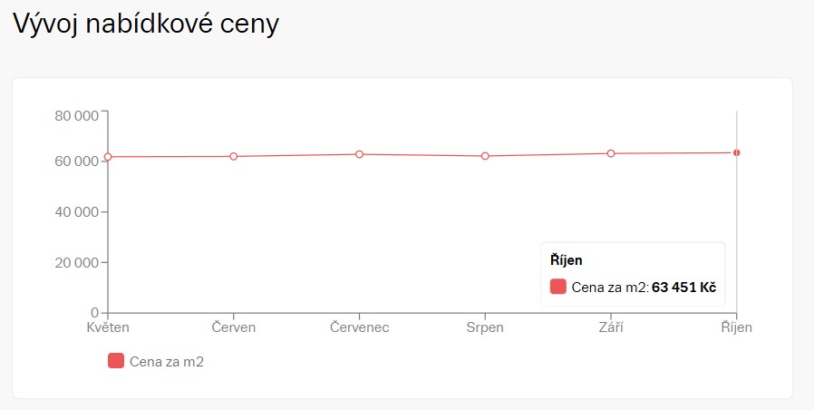The height and width of the screenshot is (410, 814).
Task: Click the Květen data point on the line
Action: click(x=108, y=157)
